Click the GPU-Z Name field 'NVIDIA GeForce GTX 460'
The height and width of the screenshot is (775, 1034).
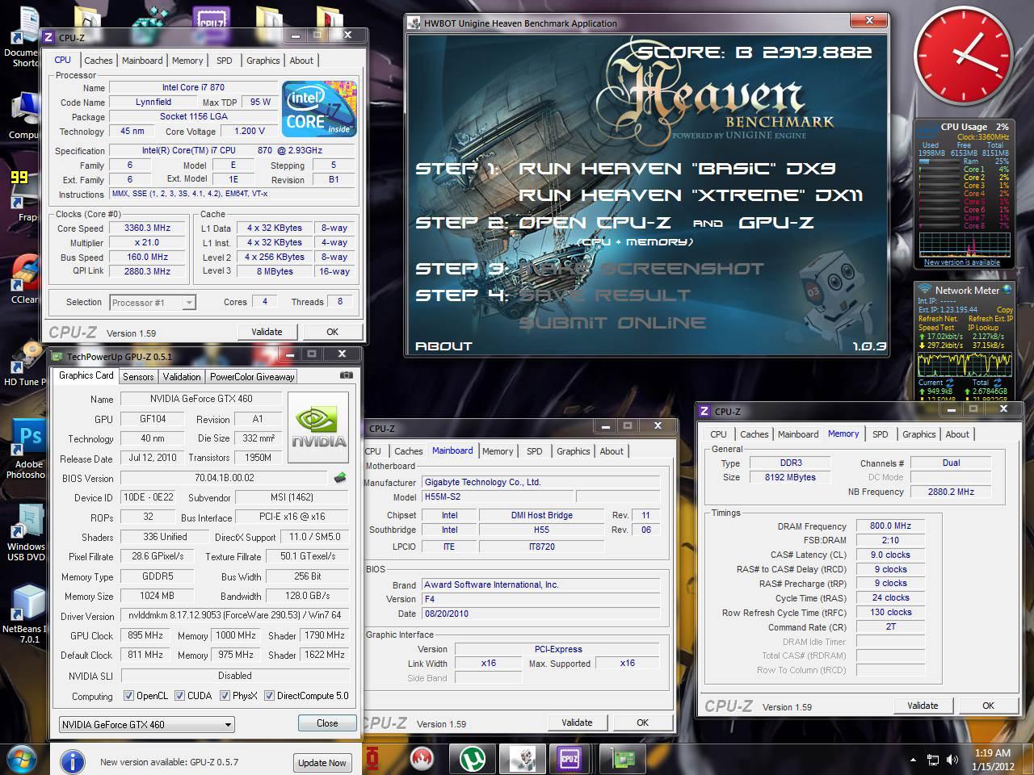(x=200, y=399)
